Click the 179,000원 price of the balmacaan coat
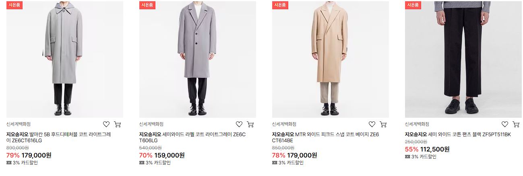The width and height of the screenshot is (523, 176). [x=37, y=155]
